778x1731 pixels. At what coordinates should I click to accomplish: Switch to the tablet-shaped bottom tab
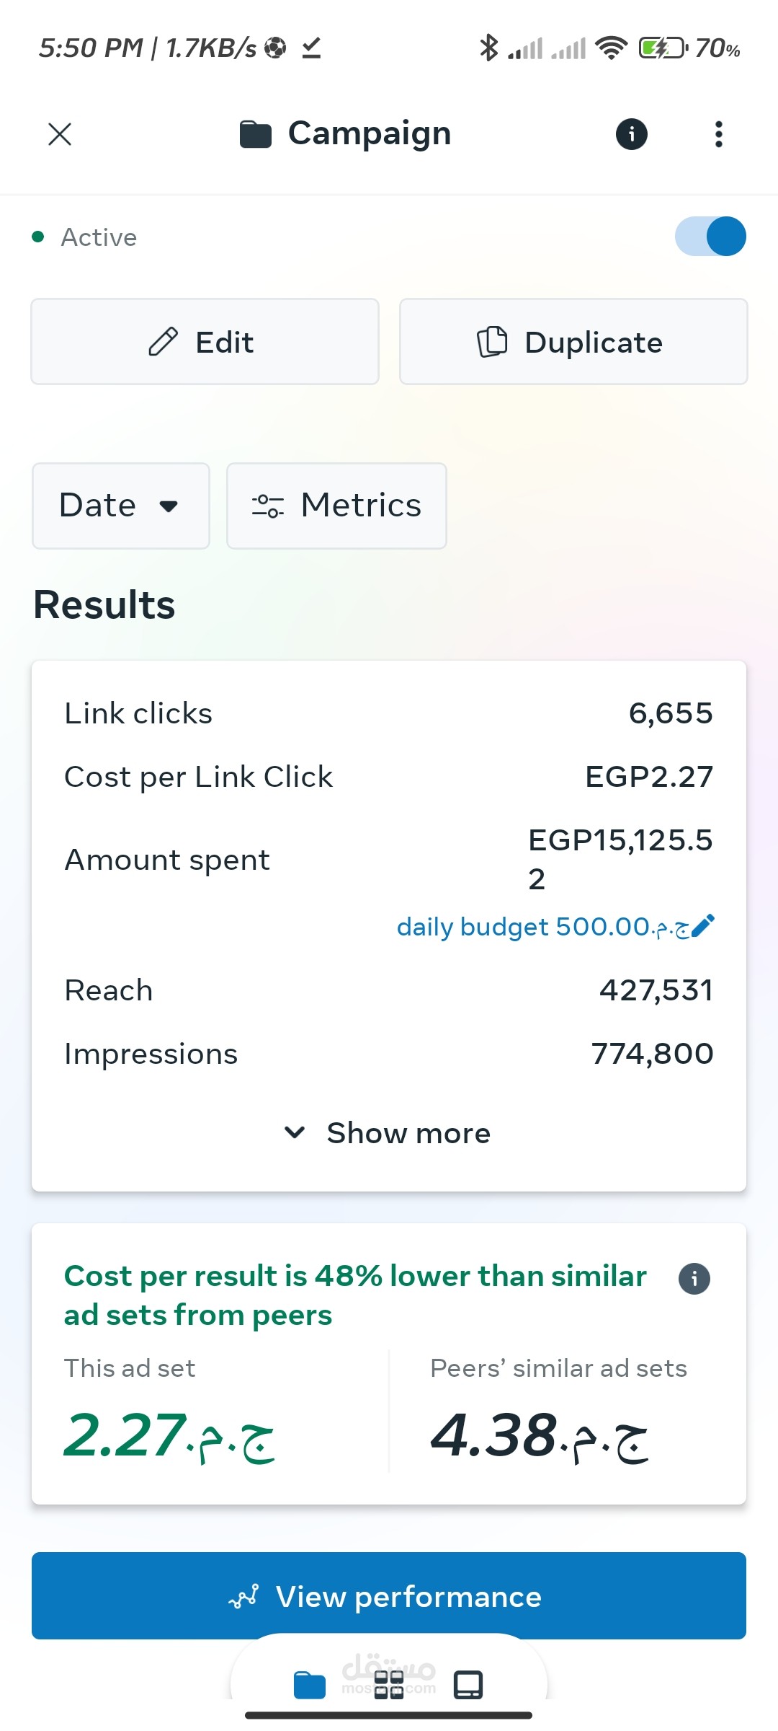point(468,1686)
